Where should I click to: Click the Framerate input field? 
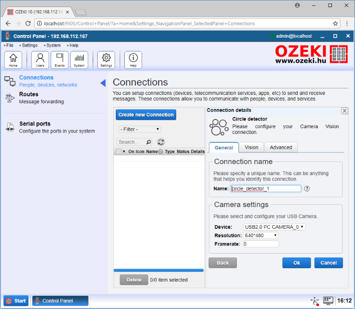coord(260,244)
